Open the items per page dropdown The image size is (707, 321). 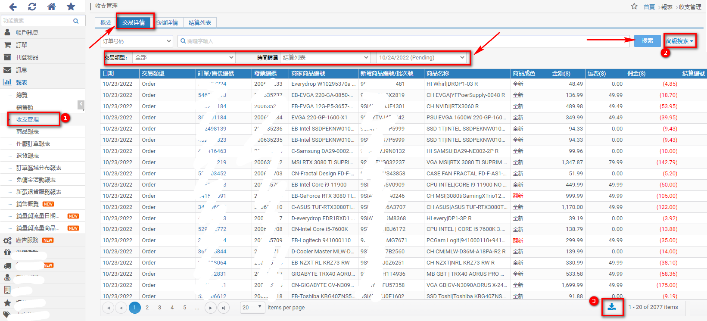[252, 308]
